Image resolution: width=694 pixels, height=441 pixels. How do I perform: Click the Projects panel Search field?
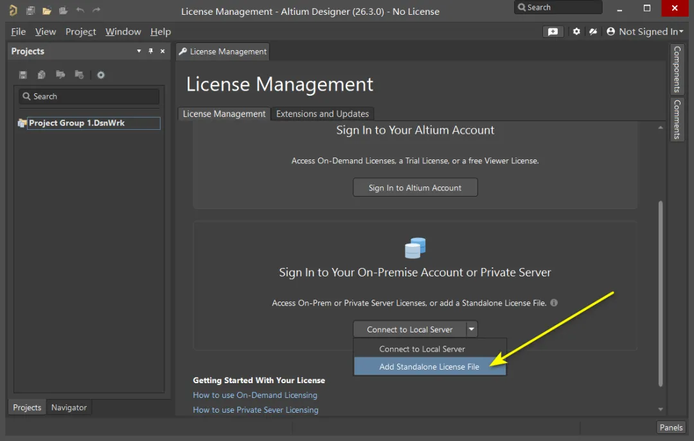tap(89, 96)
